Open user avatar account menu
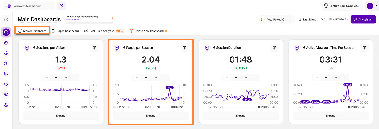 (x=371, y=6)
